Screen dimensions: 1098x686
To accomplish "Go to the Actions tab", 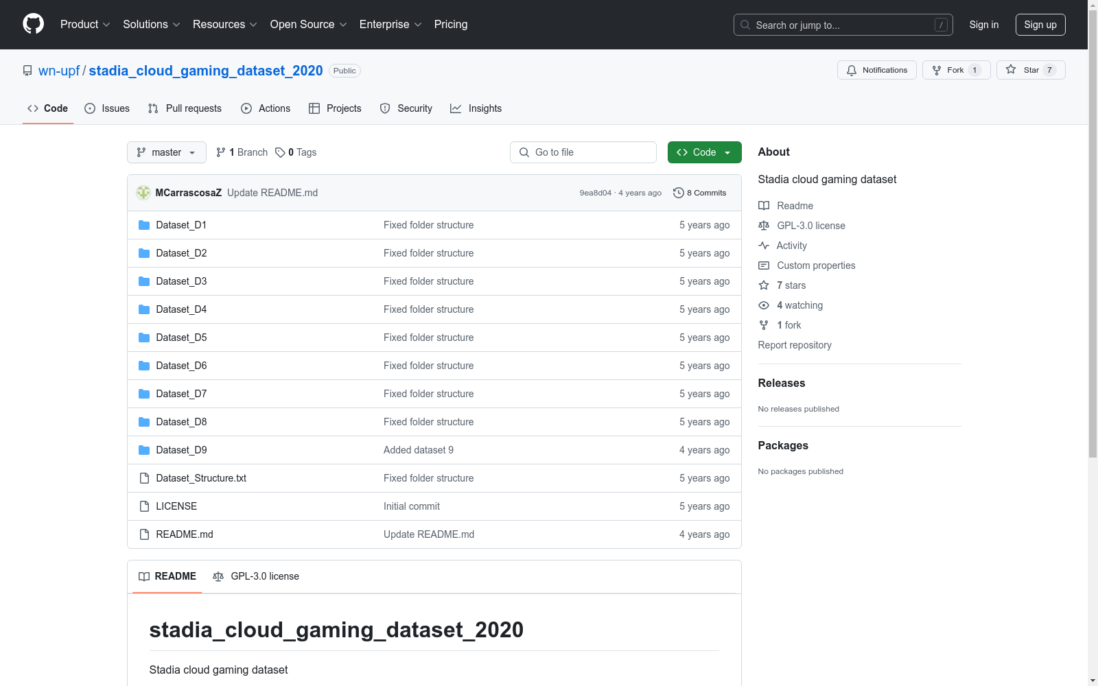I will (x=266, y=108).
